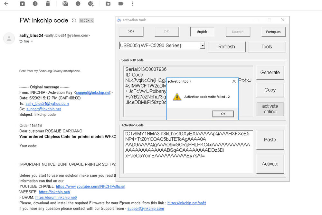Mark the email as unread
322x215 pixels.
click(65, 4)
